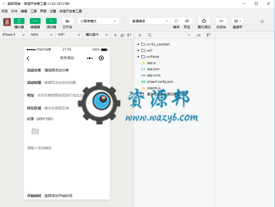
Task: Toggle the 编辑器 editor panel button
Action: [35, 21]
